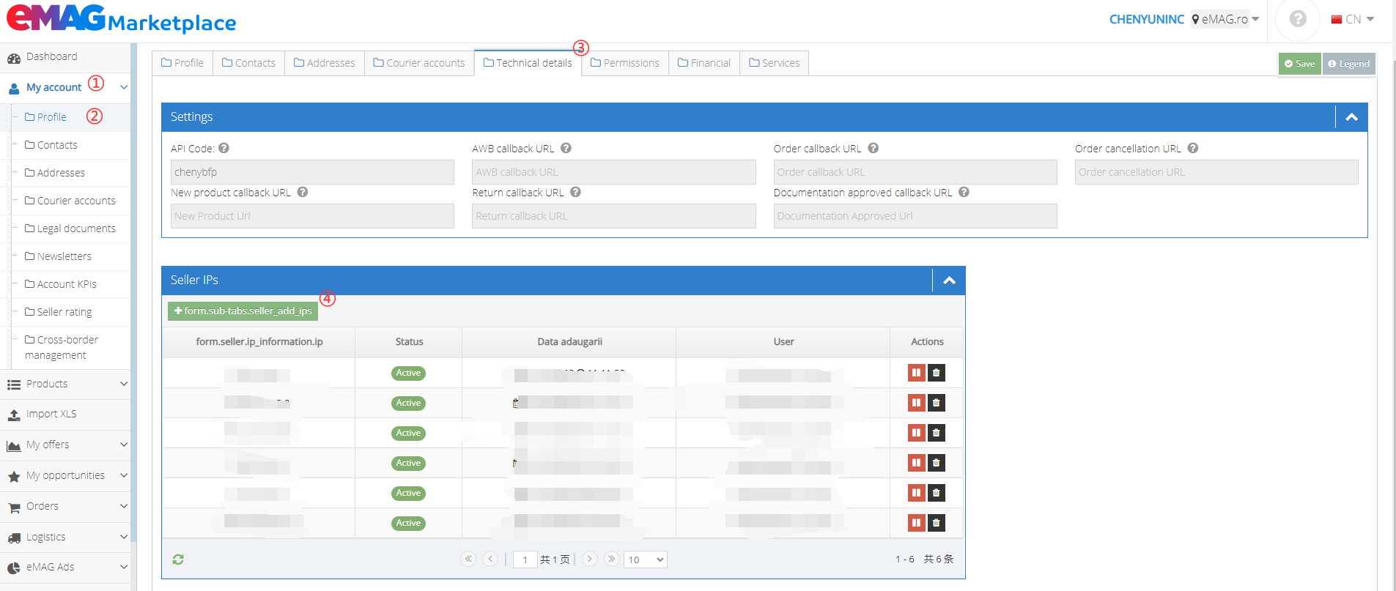The image size is (1396, 591).
Task: Switch to the Permissions tab
Action: point(624,63)
